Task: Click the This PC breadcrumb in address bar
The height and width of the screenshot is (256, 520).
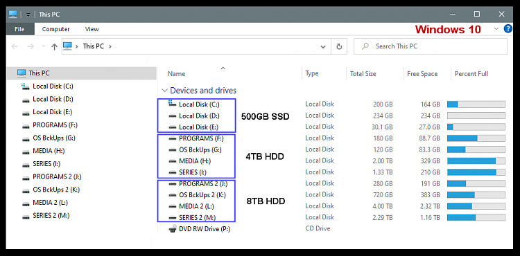Action: pos(93,46)
